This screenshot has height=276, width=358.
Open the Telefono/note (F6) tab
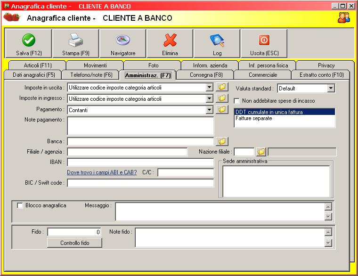(x=91, y=75)
